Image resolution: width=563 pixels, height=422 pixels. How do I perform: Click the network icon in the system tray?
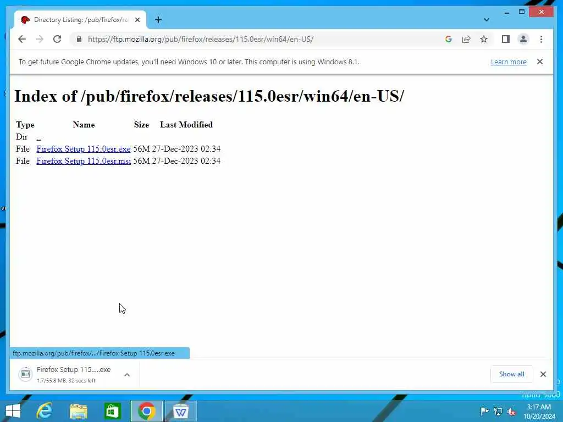coord(498,411)
